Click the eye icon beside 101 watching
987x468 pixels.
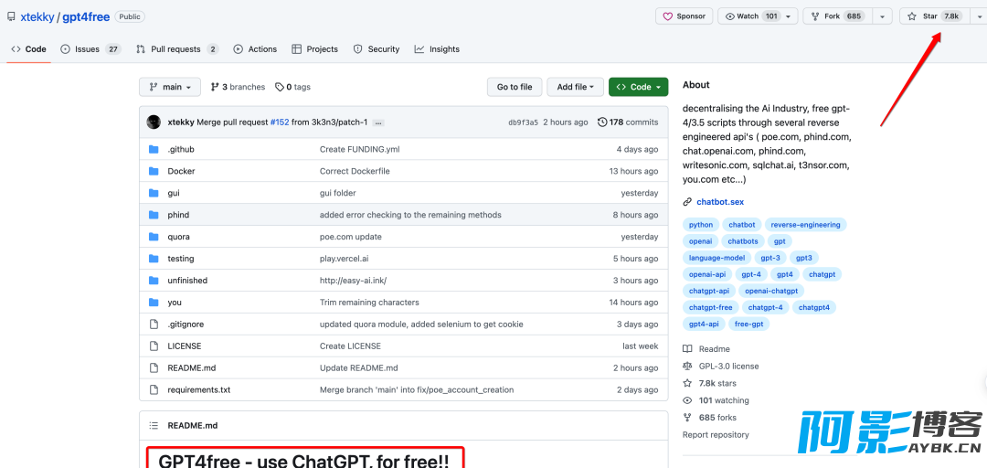tap(687, 400)
